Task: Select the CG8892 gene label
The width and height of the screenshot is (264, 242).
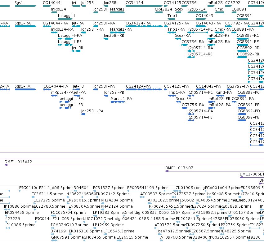Action: click(x=244, y=15)
